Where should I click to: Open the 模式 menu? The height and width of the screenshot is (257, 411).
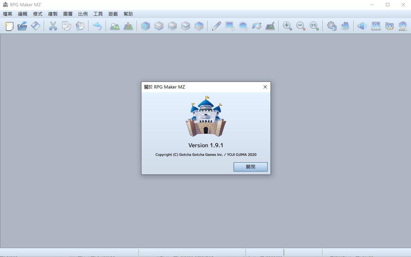(38, 14)
